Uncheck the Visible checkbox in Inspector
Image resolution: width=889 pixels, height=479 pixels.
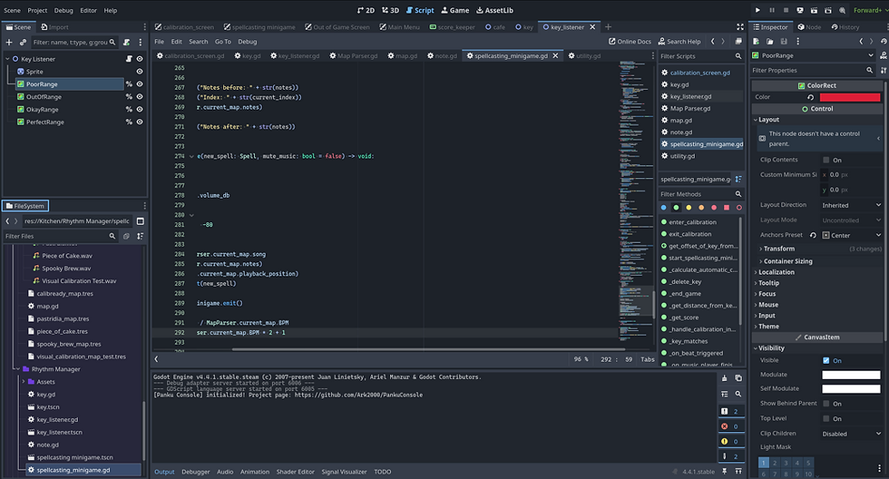point(825,360)
